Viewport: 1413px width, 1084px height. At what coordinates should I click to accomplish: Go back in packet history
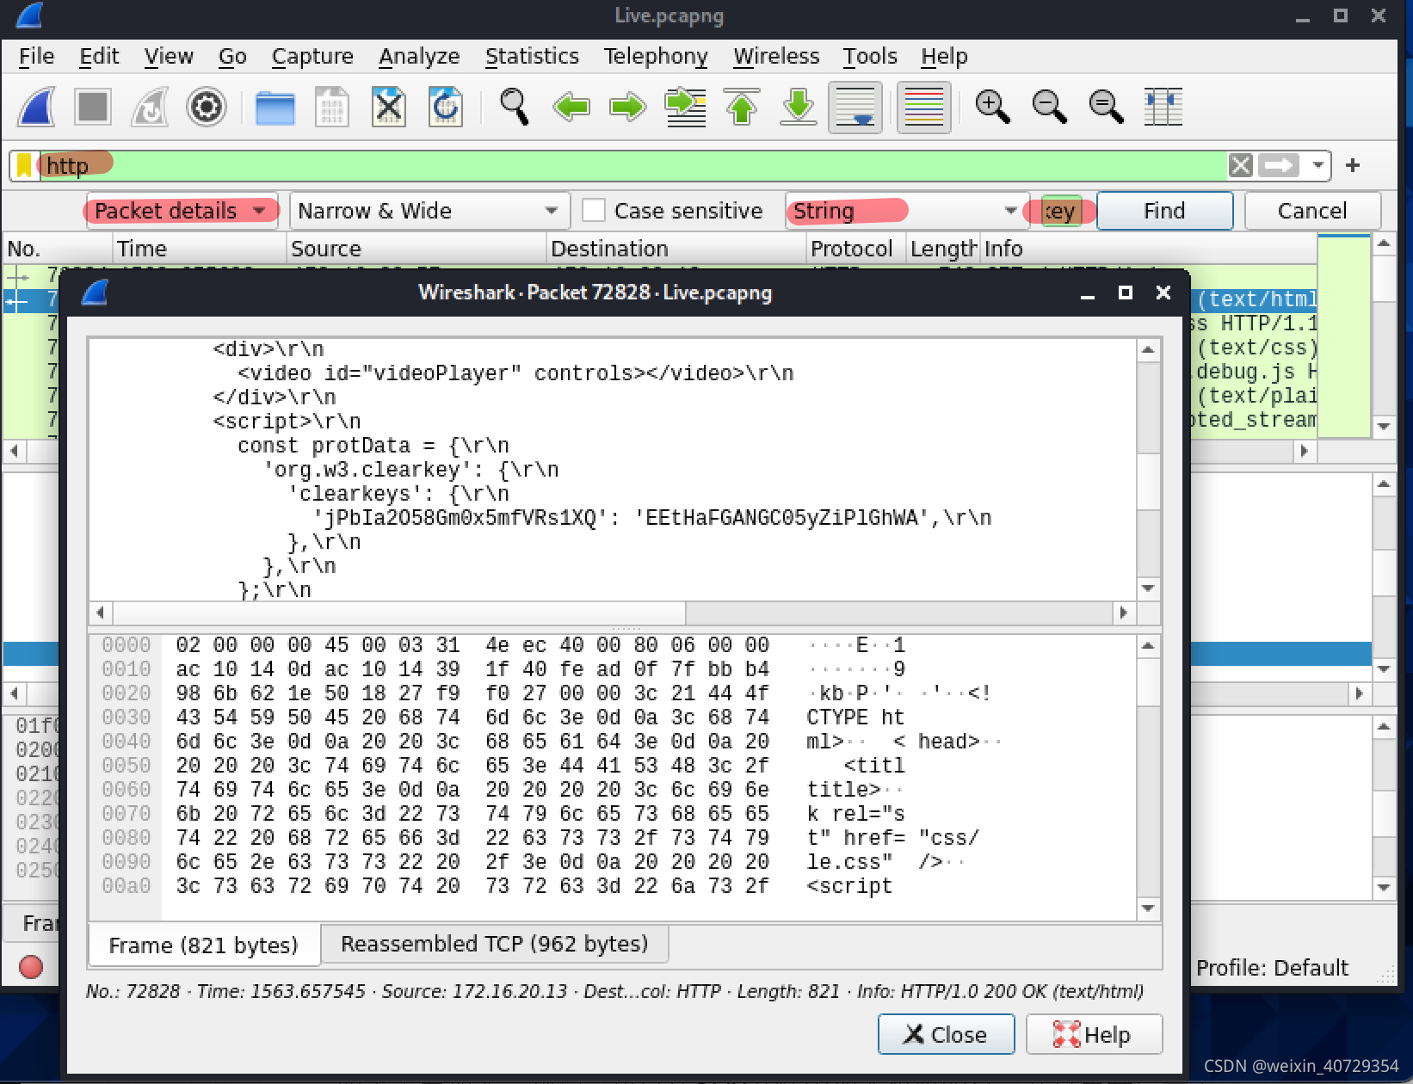[571, 108]
